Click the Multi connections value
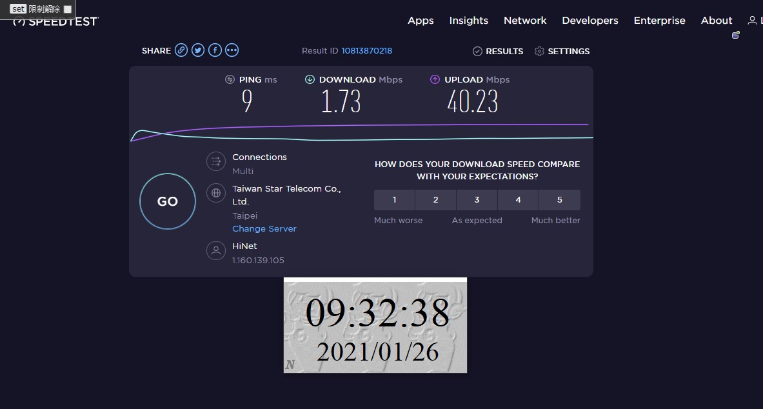The image size is (763, 409). pos(243,171)
